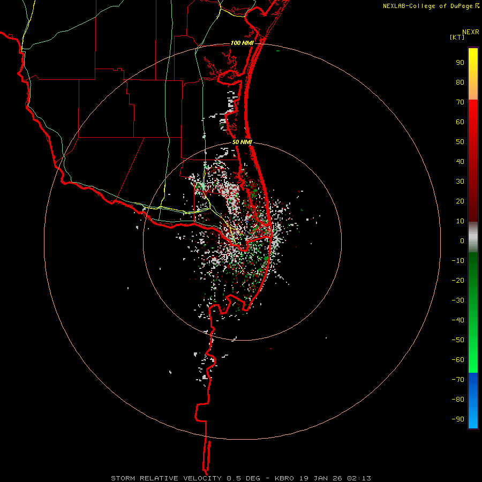482x482 pixels.
Task: Select the 50 NMI range ring label
Action: pyautogui.click(x=242, y=142)
